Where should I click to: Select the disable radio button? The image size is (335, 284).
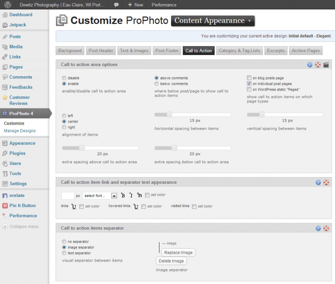coord(64,78)
